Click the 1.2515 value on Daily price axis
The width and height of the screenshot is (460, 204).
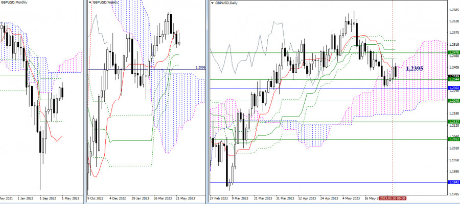tap(454, 45)
